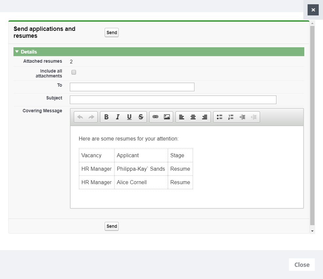The image size is (323, 279).
Task: Click the Close button at bottom right
Action: (x=302, y=265)
